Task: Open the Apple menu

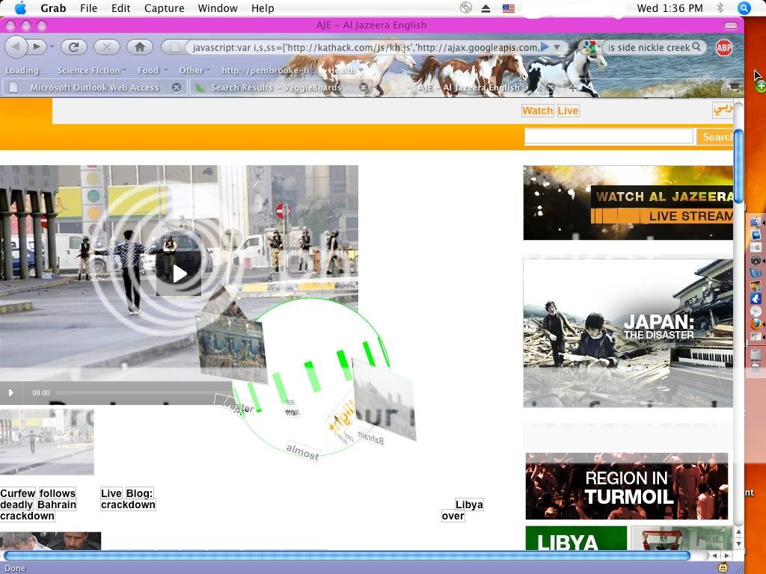Action: point(20,7)
